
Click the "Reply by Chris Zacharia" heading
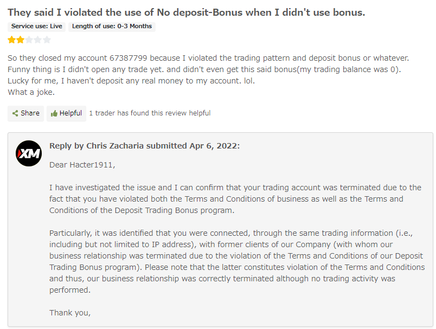pos(144,146)
